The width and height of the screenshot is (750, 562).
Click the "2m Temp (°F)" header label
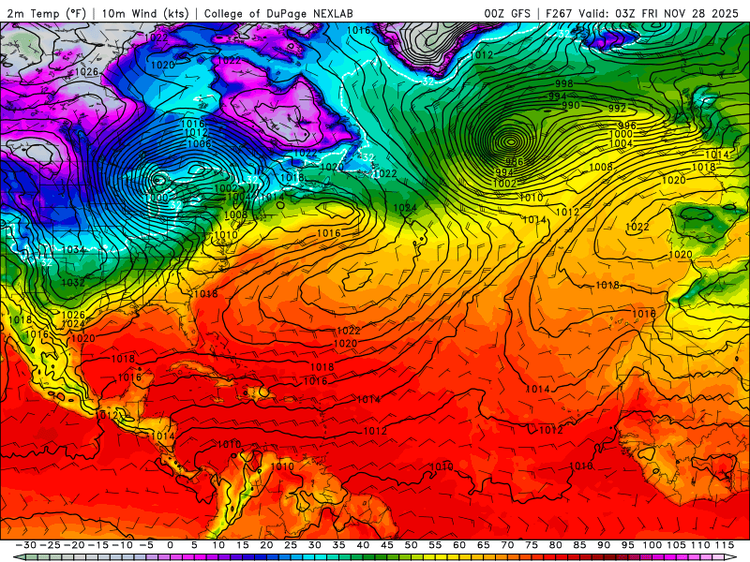46,13
